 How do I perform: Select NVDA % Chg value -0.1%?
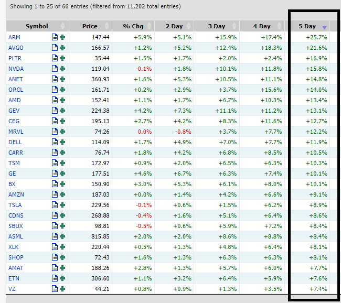(x=144, y=69)
